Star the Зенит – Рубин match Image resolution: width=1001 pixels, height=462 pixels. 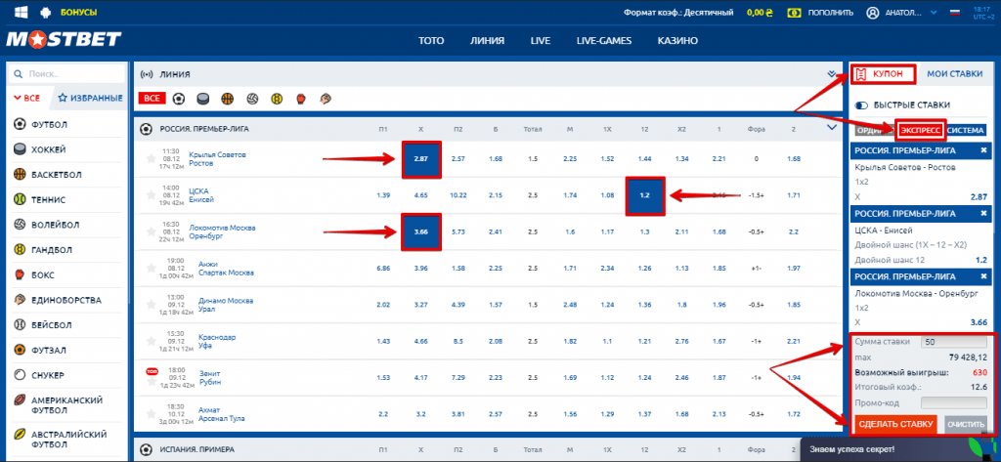pos(152,382)
